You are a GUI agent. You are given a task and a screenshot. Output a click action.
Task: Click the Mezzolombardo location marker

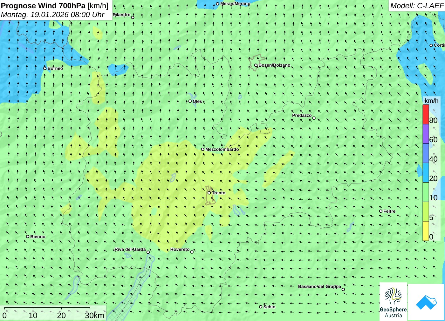click(203, 149)
